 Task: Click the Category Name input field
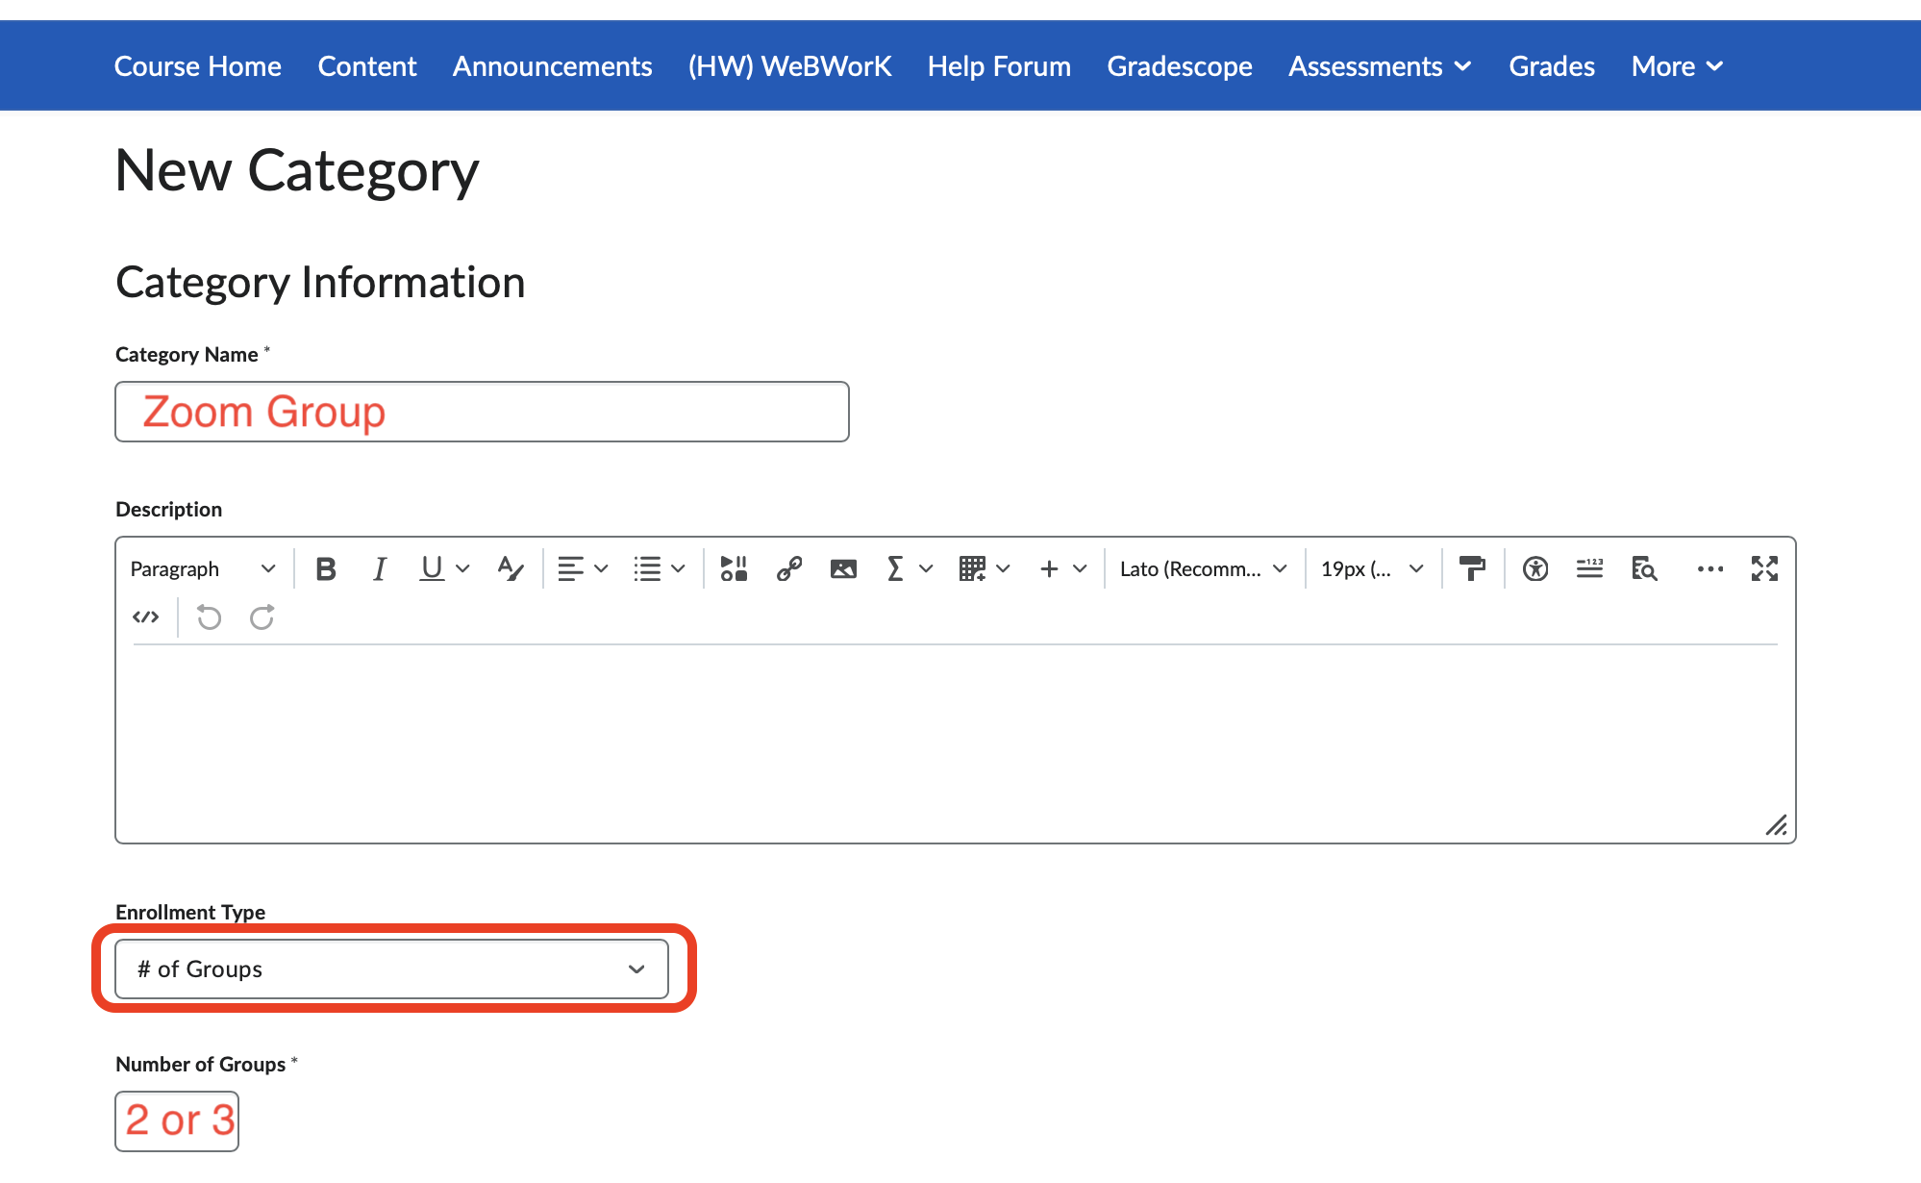482,413
